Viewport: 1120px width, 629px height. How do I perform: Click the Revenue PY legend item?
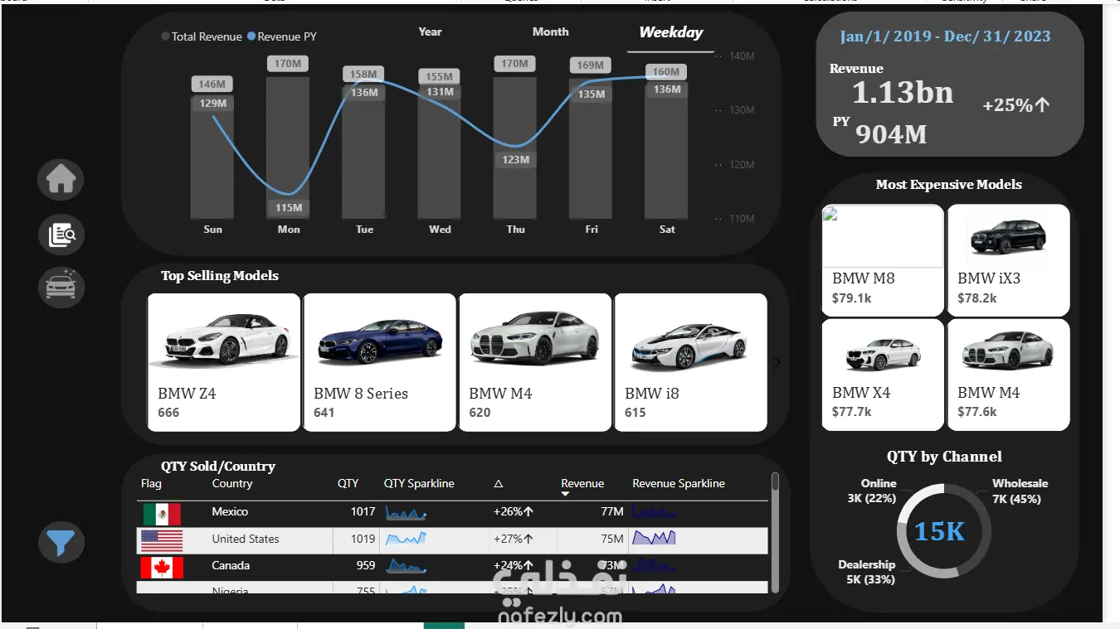(282, 36)
